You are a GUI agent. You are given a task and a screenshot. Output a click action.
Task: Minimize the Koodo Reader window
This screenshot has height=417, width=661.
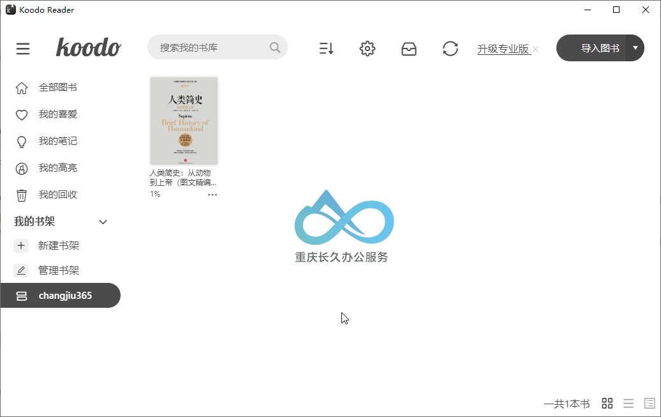[x=588, y=10]
